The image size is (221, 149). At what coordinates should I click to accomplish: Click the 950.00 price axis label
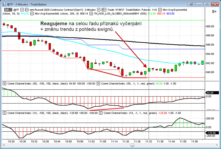coord(210,26)
